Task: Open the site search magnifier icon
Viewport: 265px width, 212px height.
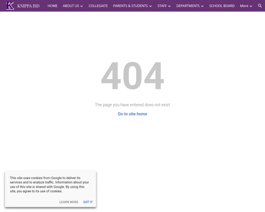Action: pos(260,6)
